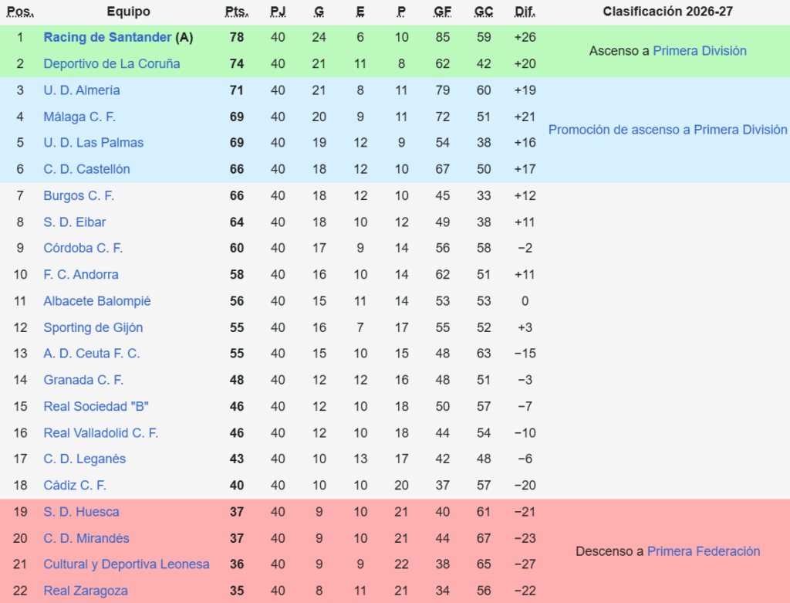This screenshot has width=790, height=603.
Task: Open the Burgos C. F. page
Action: pos(79,195)
